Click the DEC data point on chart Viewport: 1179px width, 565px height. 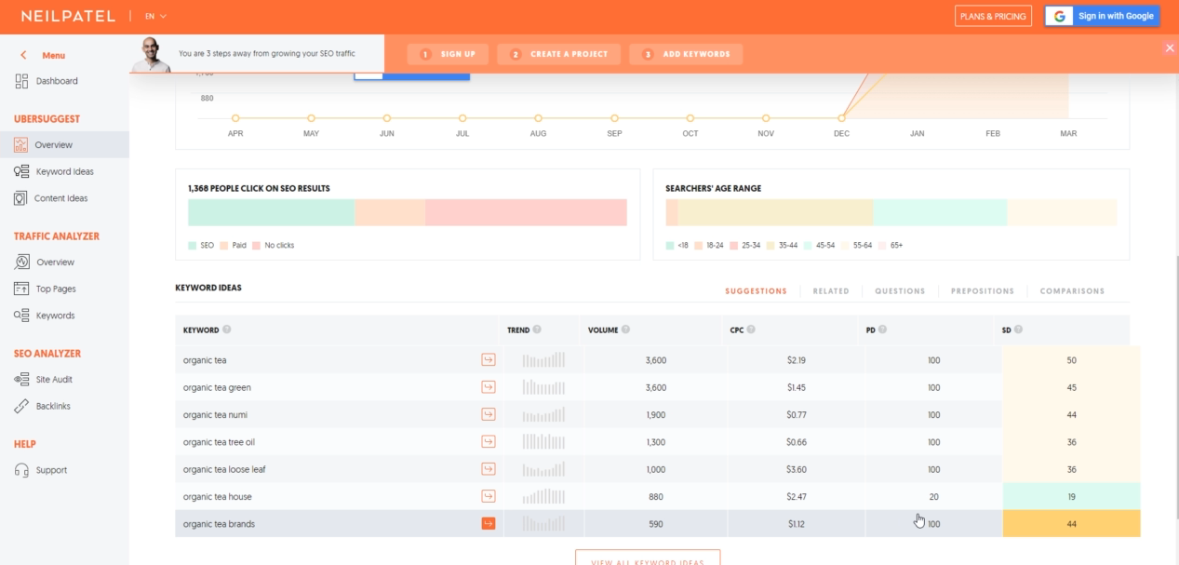[x=841, y=118]
